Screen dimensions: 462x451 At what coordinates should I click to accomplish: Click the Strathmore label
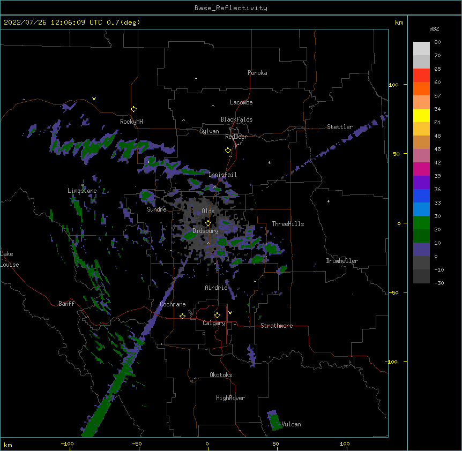[277, 326]
